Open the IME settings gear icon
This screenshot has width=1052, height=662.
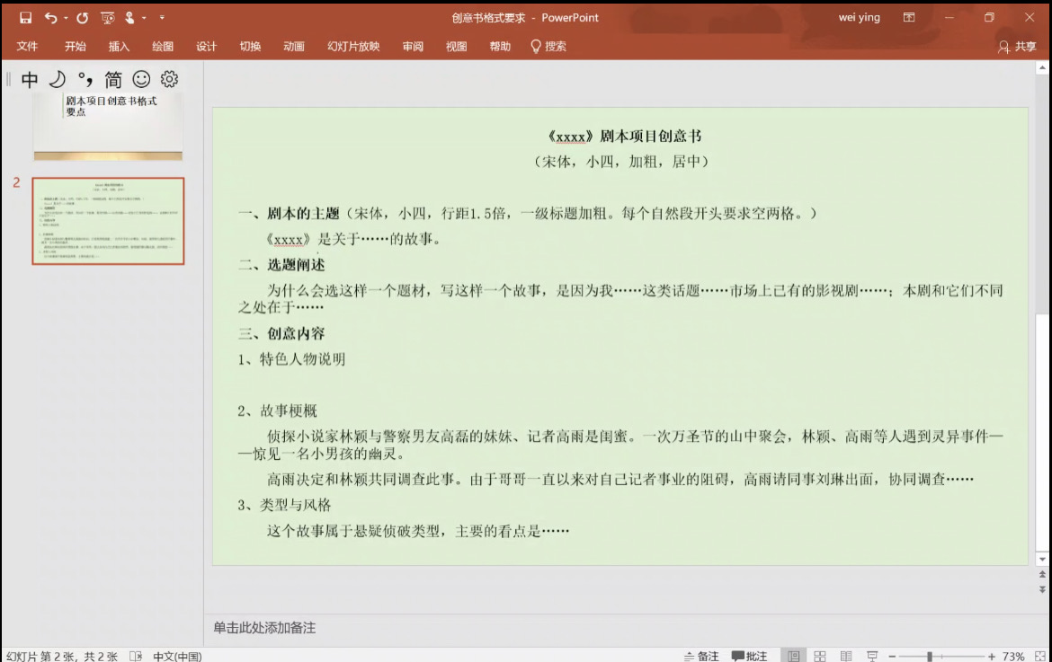click(169, 79)
